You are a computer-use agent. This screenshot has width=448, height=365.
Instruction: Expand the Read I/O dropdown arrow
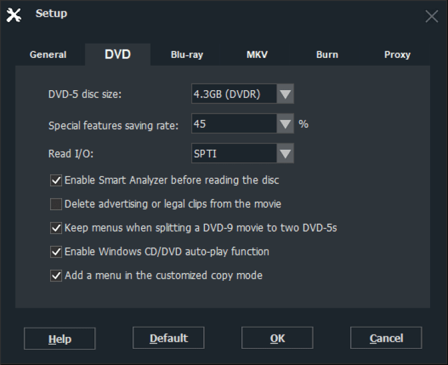[286, 154]
